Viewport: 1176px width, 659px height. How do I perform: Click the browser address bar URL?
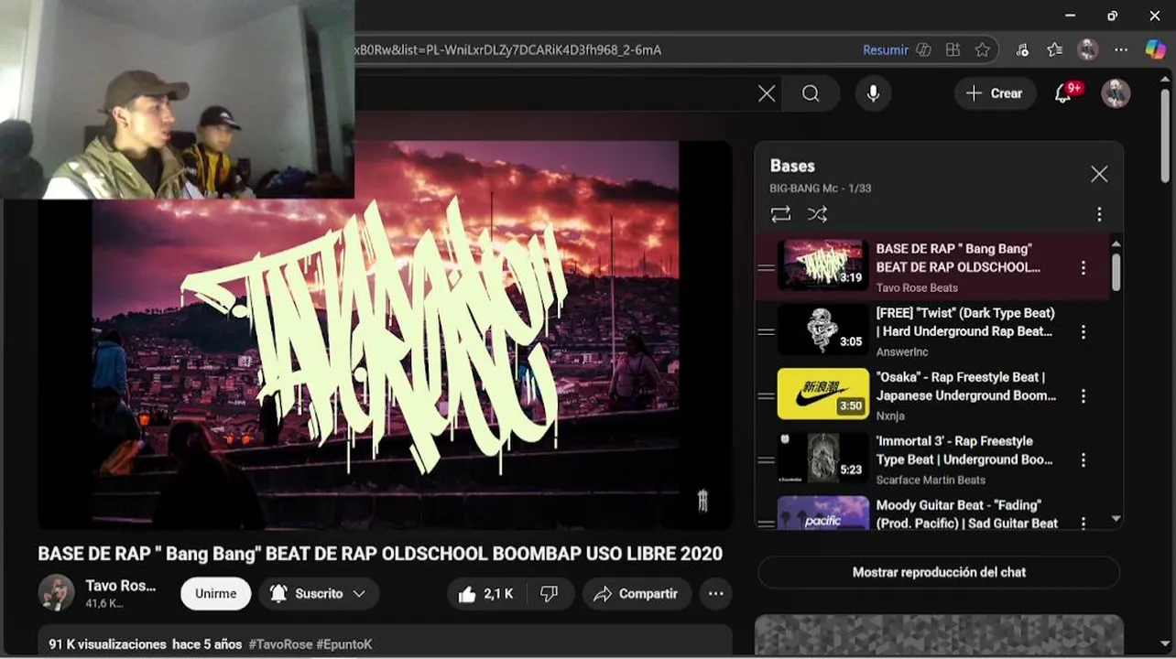508,50
